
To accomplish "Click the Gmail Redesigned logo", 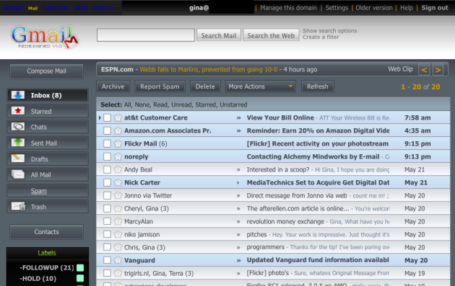I will [45, 37].
